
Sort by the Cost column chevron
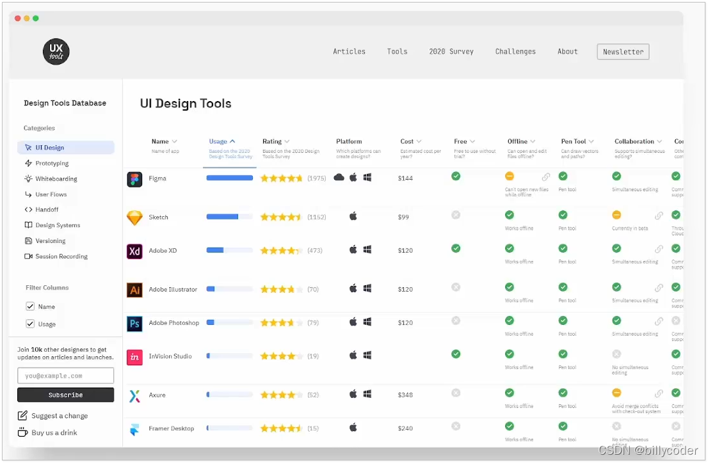tap(419, 142)
